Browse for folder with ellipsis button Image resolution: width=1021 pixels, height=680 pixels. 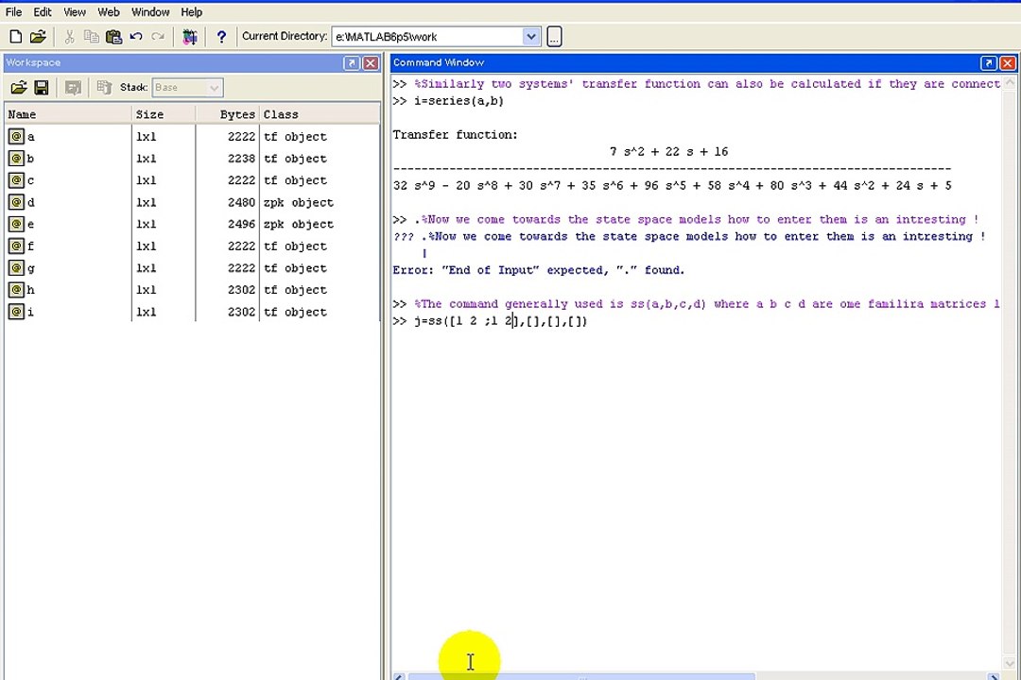553,37
